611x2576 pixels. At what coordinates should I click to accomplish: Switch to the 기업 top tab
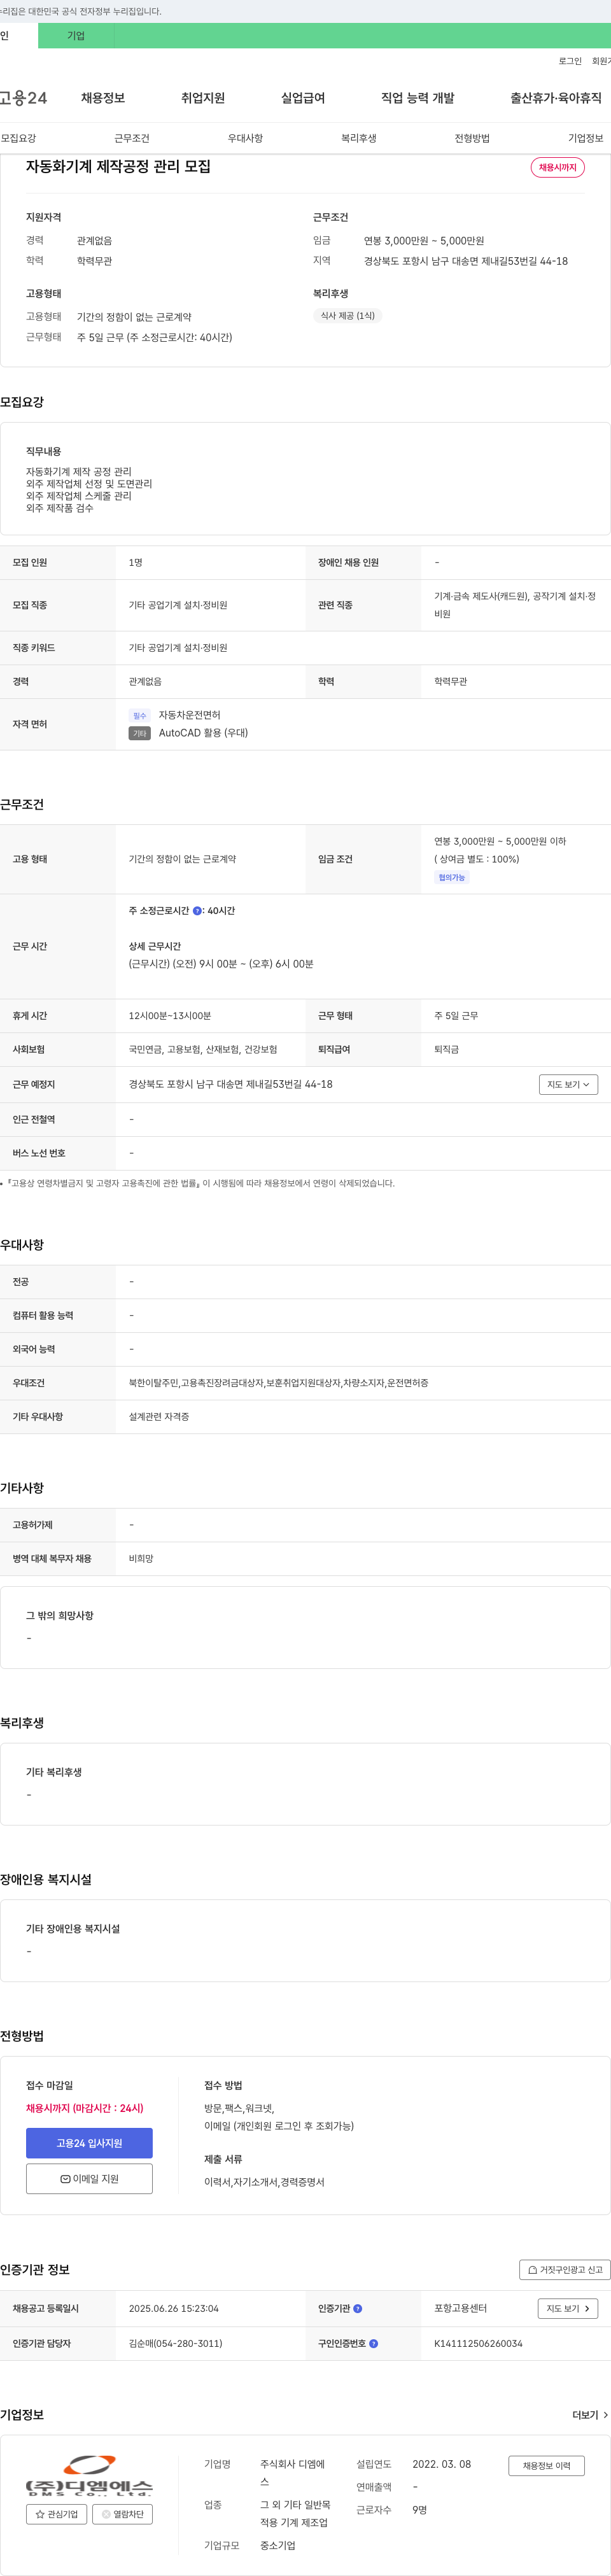coord(76,36)
